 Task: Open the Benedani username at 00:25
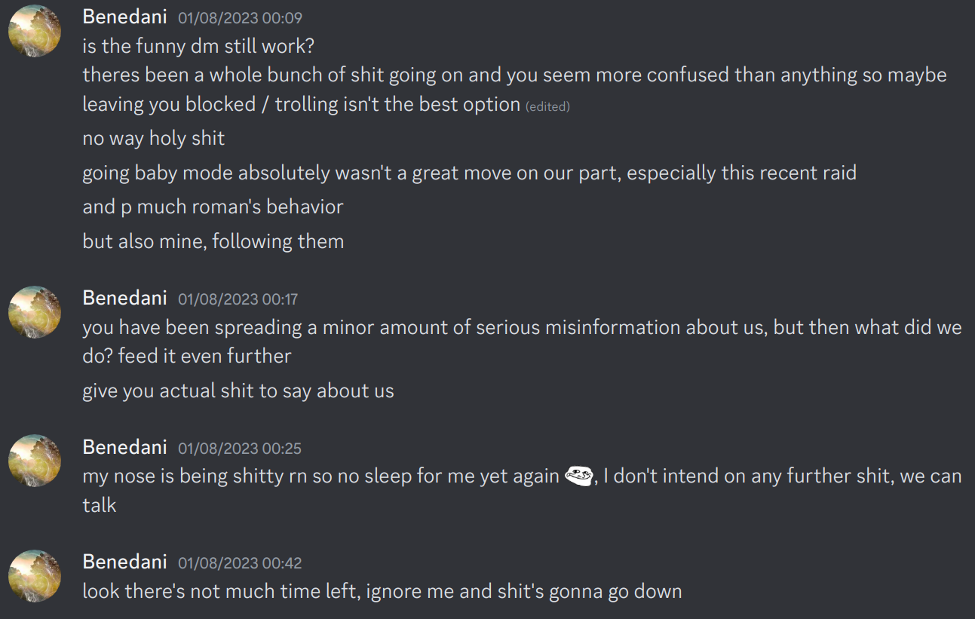(124, 447)
